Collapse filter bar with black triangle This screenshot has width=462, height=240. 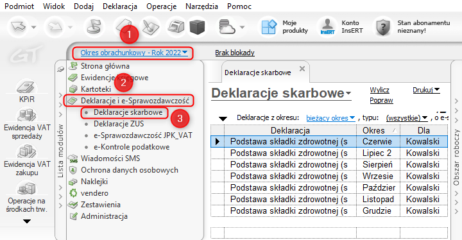click(223, 119)
